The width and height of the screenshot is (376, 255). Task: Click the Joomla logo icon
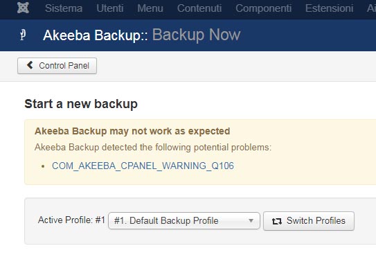click(23, 8)
